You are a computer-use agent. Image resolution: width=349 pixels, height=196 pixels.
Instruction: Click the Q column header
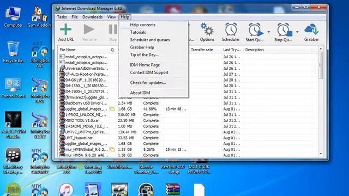113,50
